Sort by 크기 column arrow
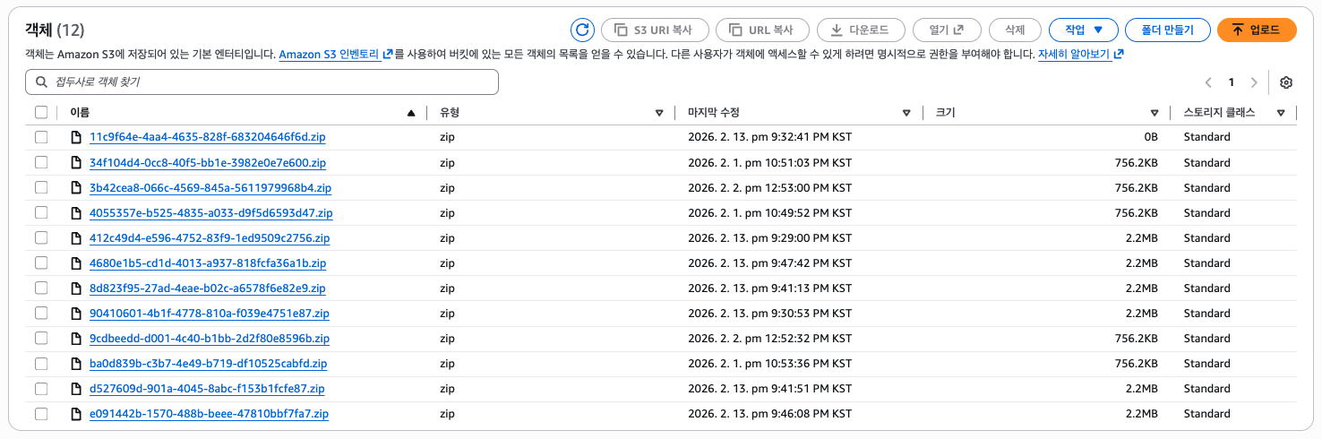Screen dimensions: 1322x439 click(1155, 113)
